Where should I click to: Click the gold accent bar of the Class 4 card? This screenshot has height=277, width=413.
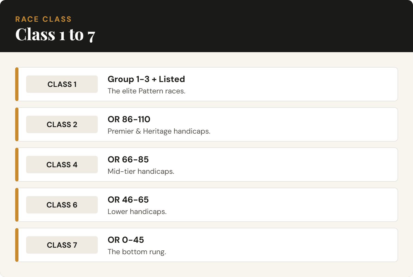pos(17,165)
